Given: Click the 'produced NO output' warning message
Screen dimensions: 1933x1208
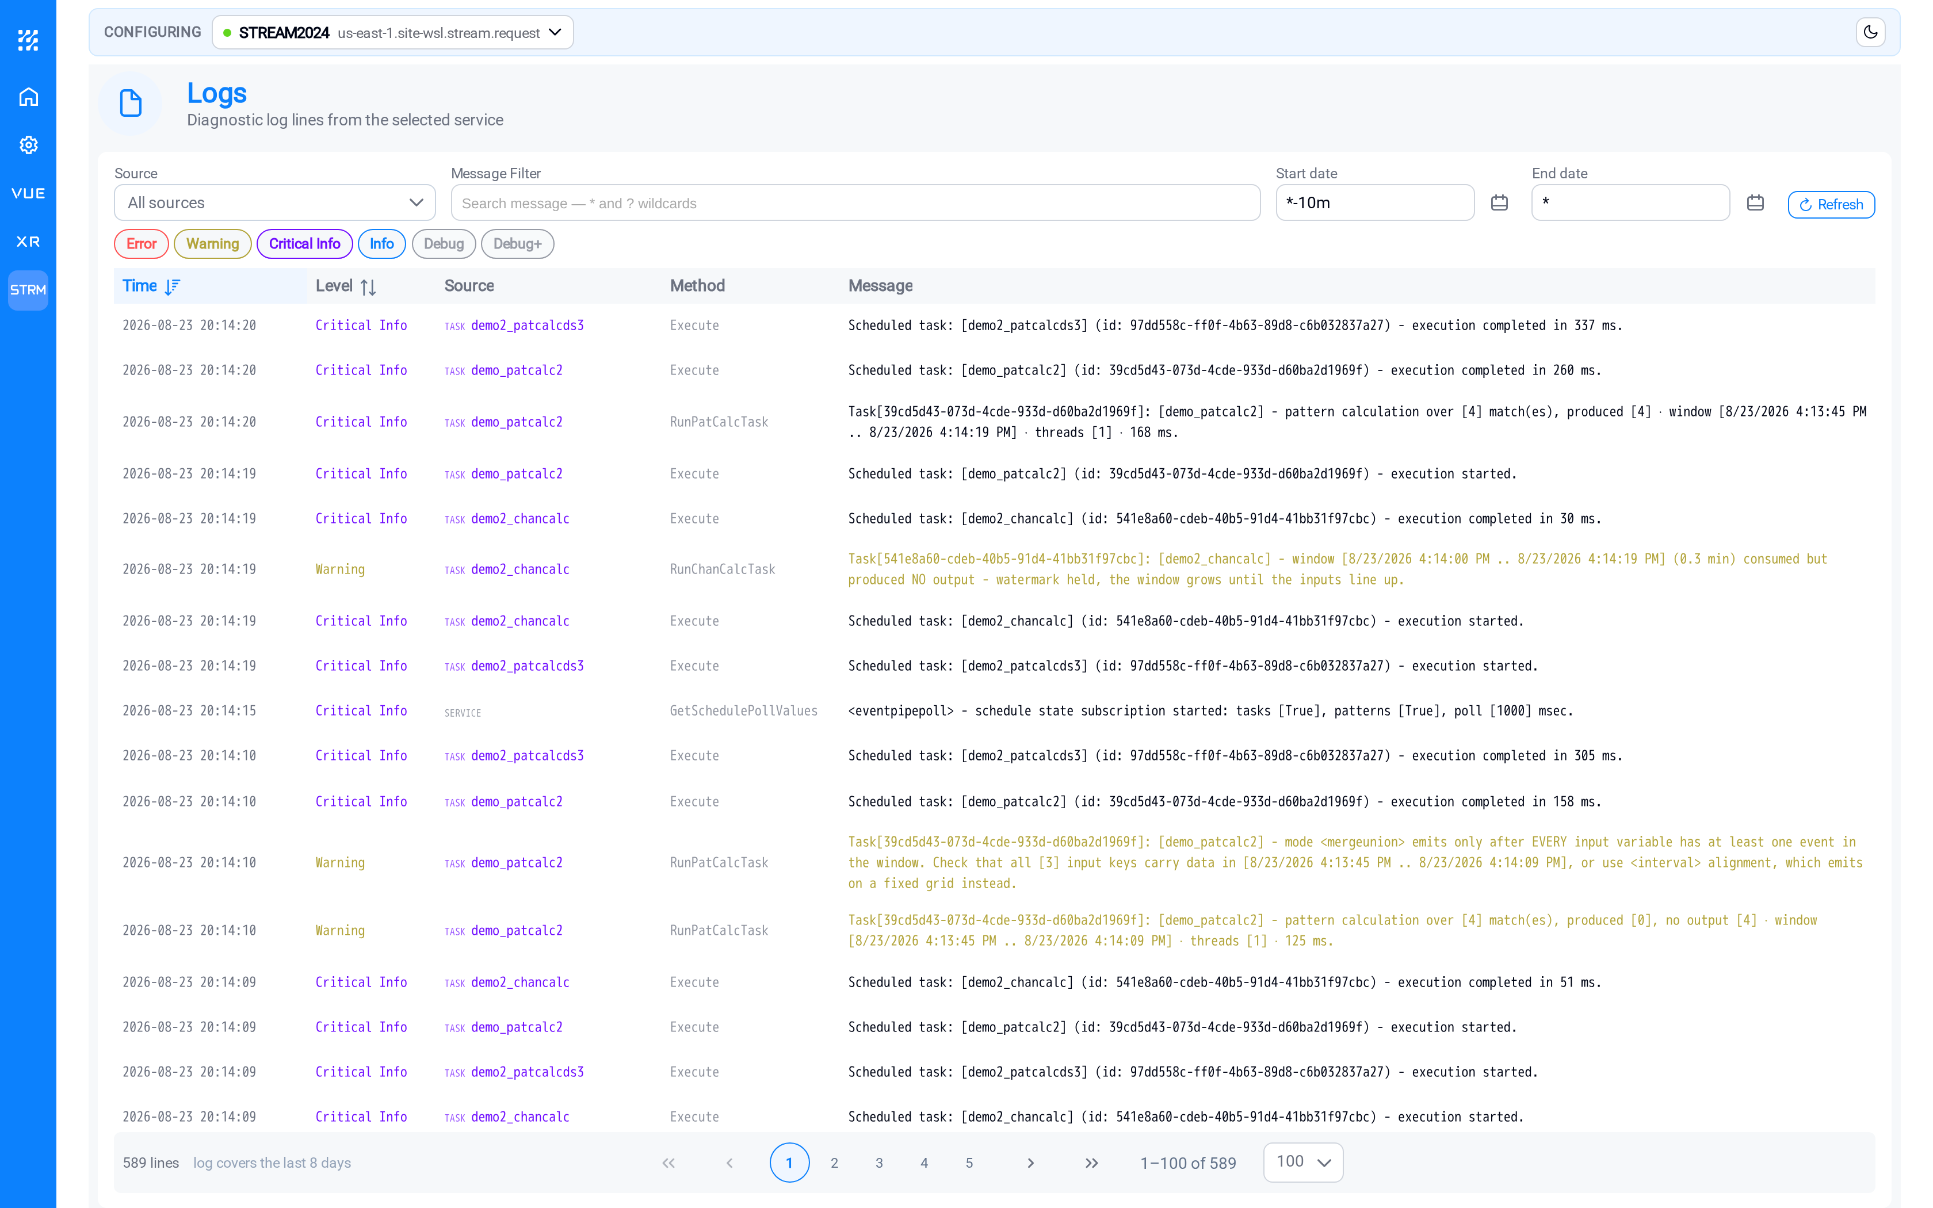Looking at the screenshot, I should (1338, 569).
